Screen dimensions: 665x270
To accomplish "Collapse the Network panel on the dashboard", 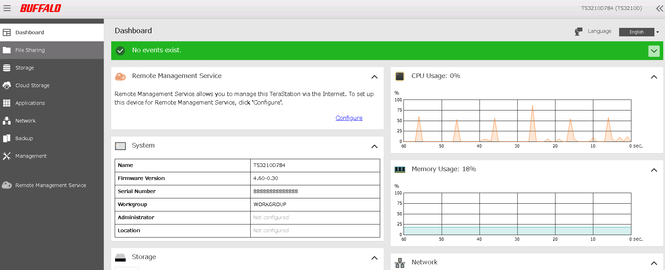I will (654, 263).
